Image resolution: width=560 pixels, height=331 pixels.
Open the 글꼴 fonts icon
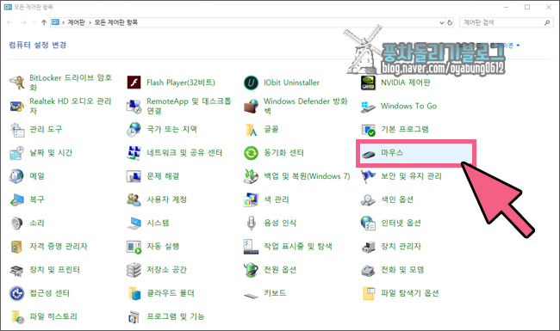tap(251, 130)
